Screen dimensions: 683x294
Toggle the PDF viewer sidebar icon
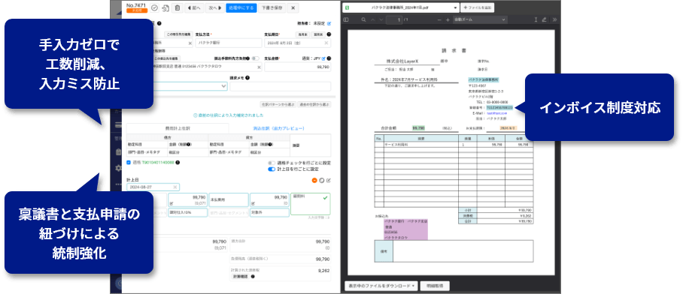click(x=346, y=19)
